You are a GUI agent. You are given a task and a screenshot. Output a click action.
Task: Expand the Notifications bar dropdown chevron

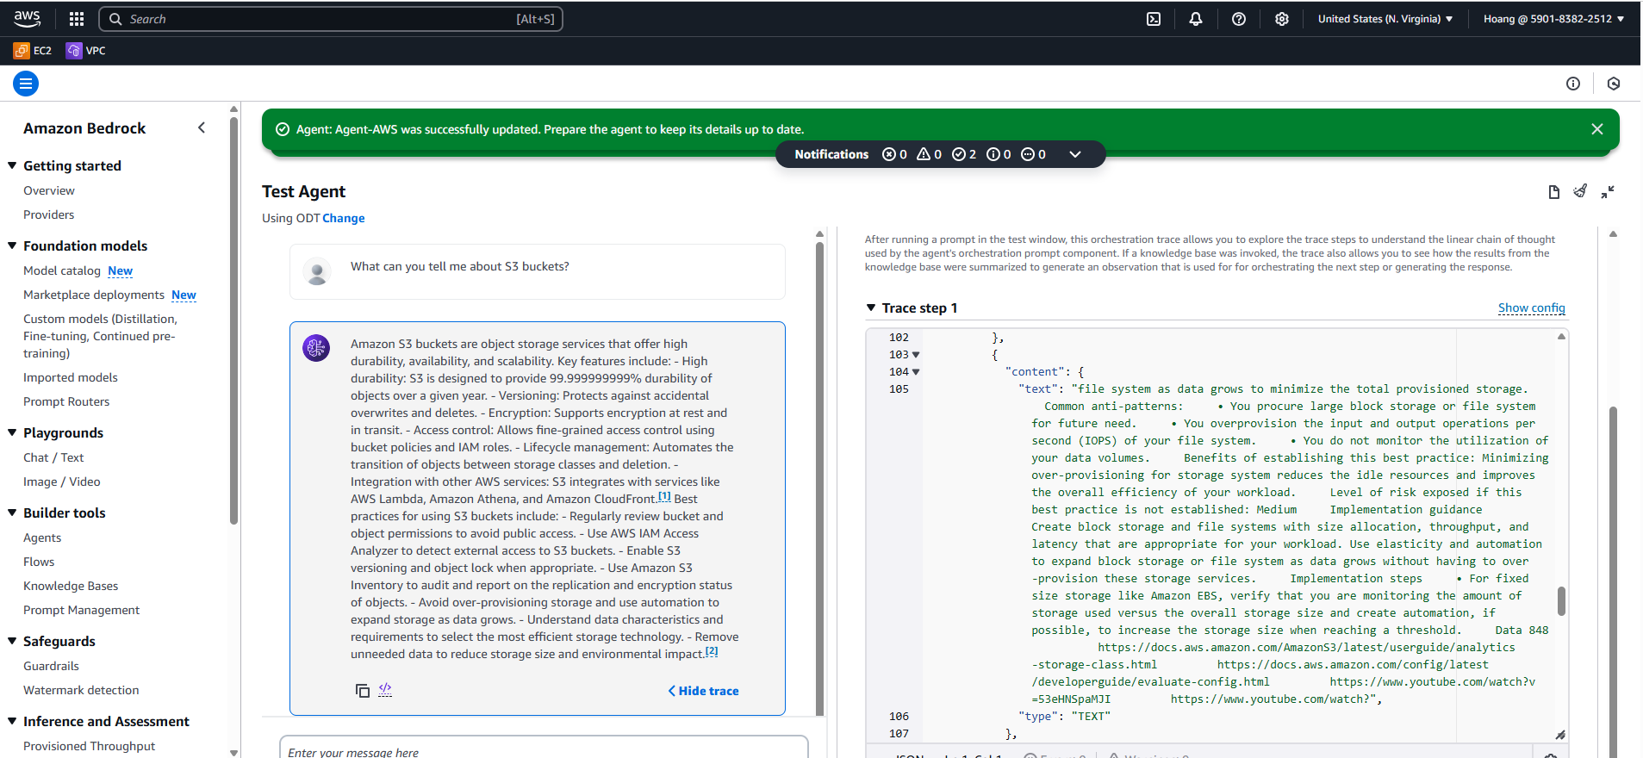(x=1075, y=154)
